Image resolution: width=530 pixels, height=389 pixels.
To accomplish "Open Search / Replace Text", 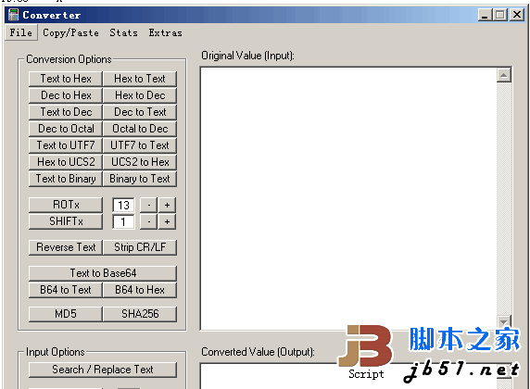I will pos(103,370).
